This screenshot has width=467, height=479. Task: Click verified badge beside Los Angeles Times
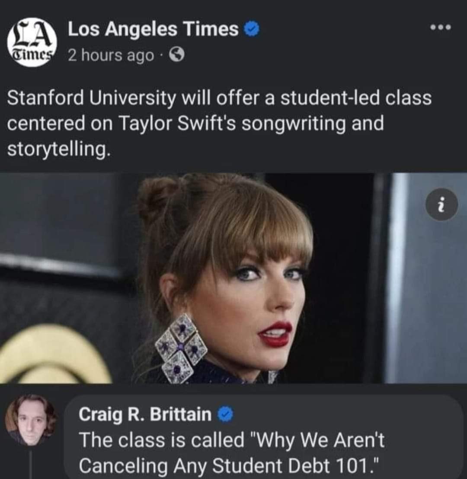click(x=252, y=29)
